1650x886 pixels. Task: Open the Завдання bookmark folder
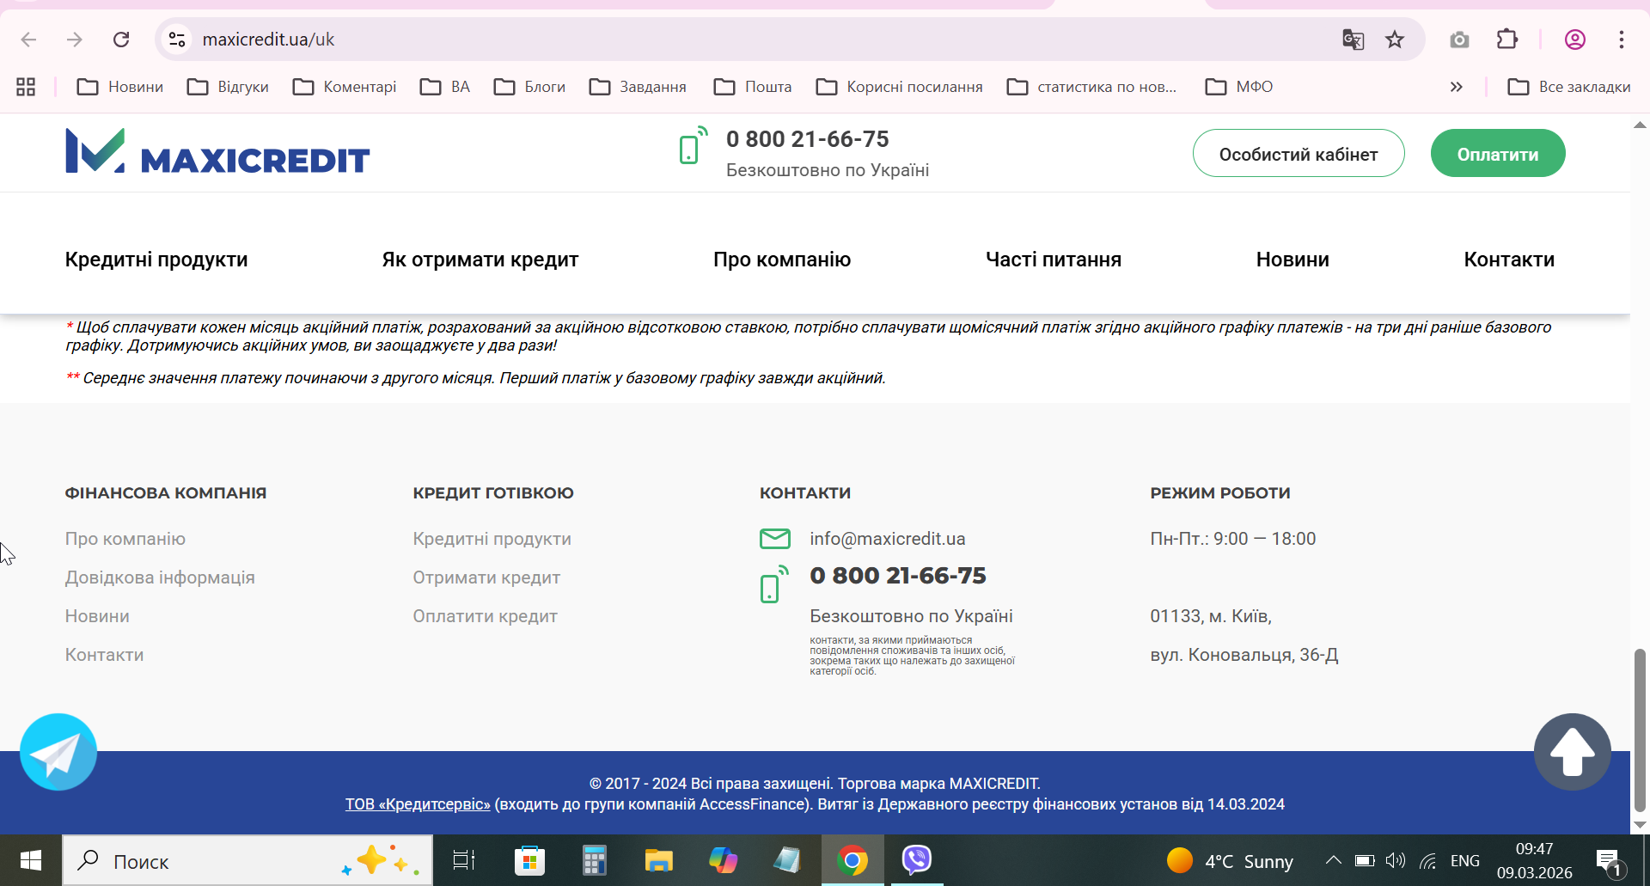tap(639, 87)
